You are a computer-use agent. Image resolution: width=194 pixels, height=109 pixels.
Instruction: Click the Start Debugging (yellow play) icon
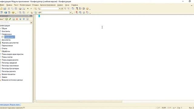[13, 12]
